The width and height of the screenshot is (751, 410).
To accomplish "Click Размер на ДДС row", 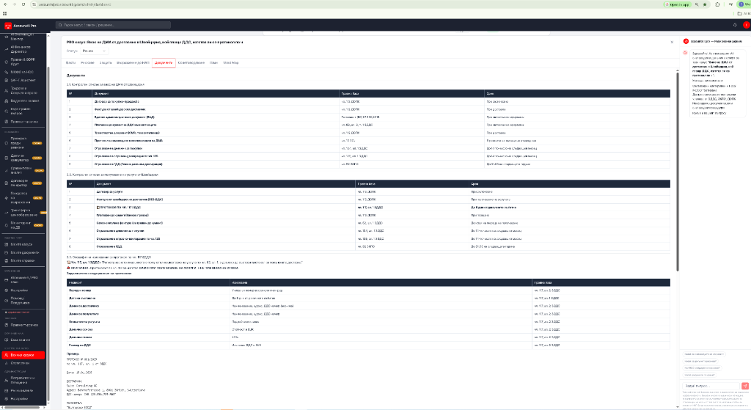I will [368, 345].
